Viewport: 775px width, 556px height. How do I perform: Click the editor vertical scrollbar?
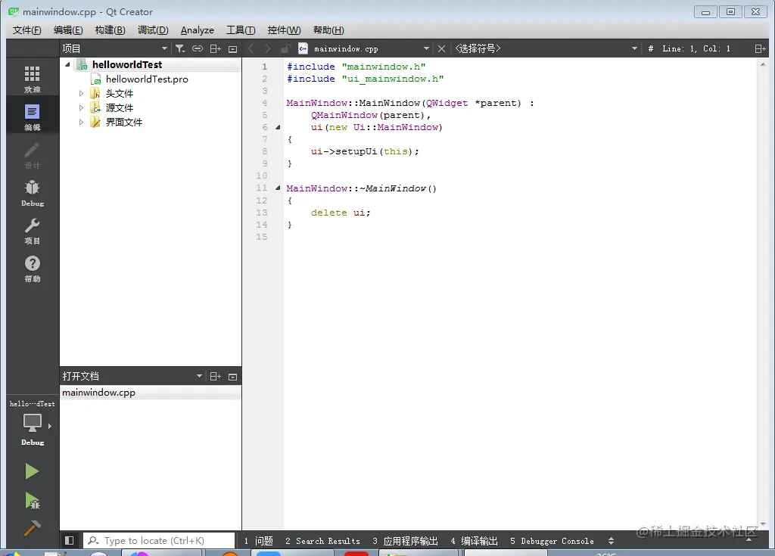(x=763, y=294)
